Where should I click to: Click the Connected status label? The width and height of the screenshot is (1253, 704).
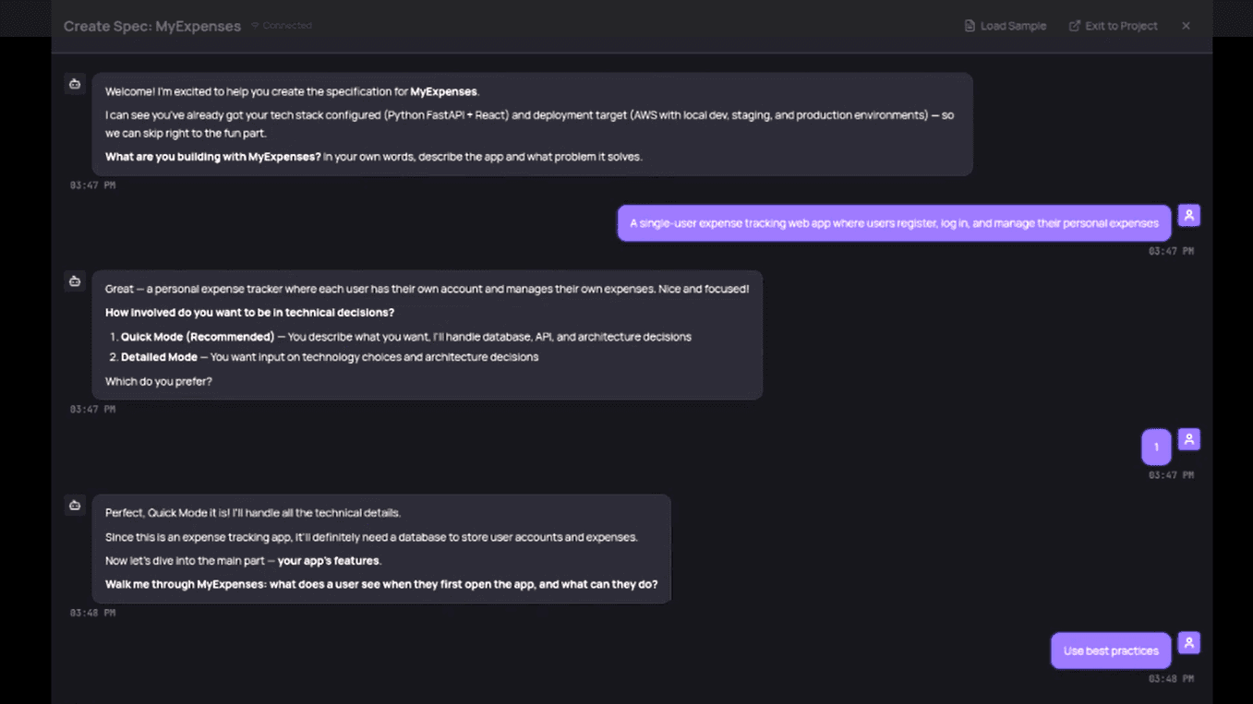(x=287, y=26)
